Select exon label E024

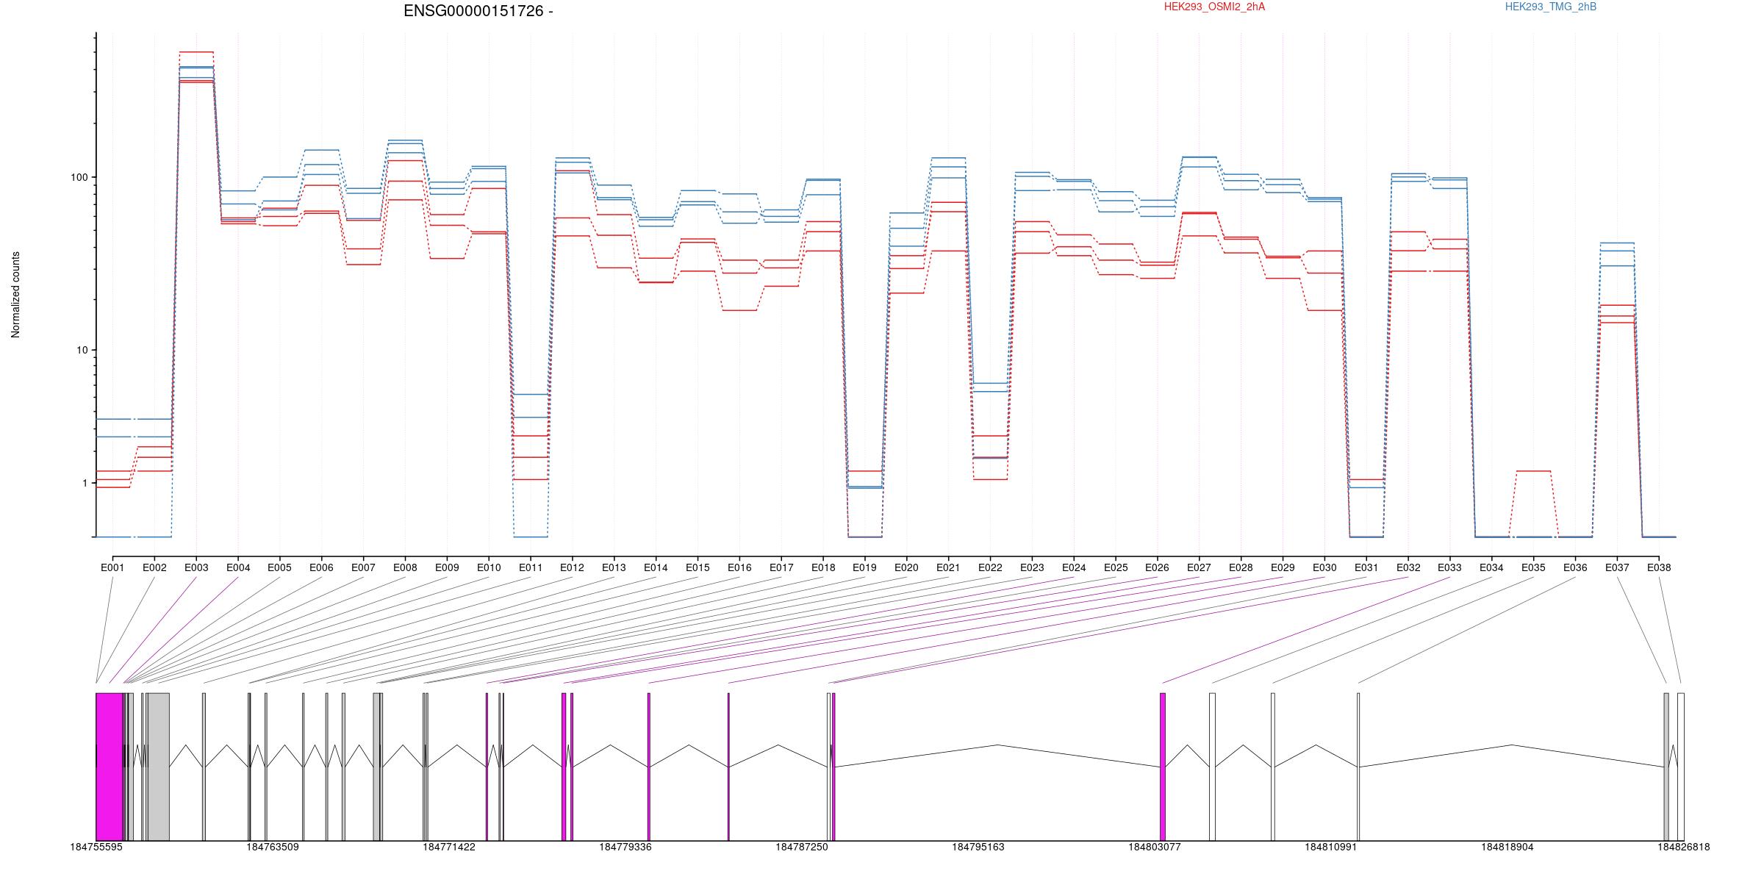click(1074, 567)
